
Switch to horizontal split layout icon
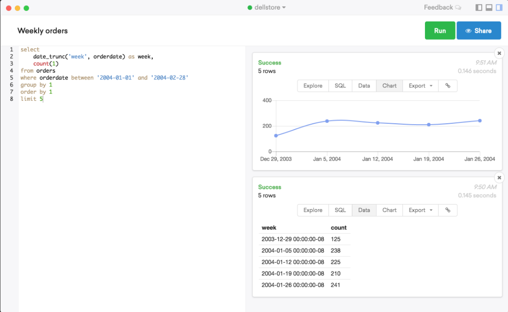click(x=488, y=7)
